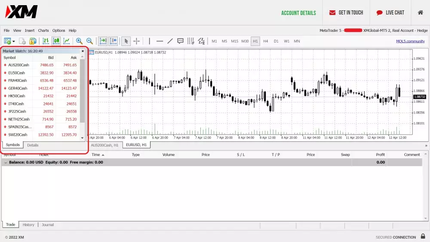This screenshot has width=430, height=242.
Task: Click the XM logo
Action: click(21, 12)
